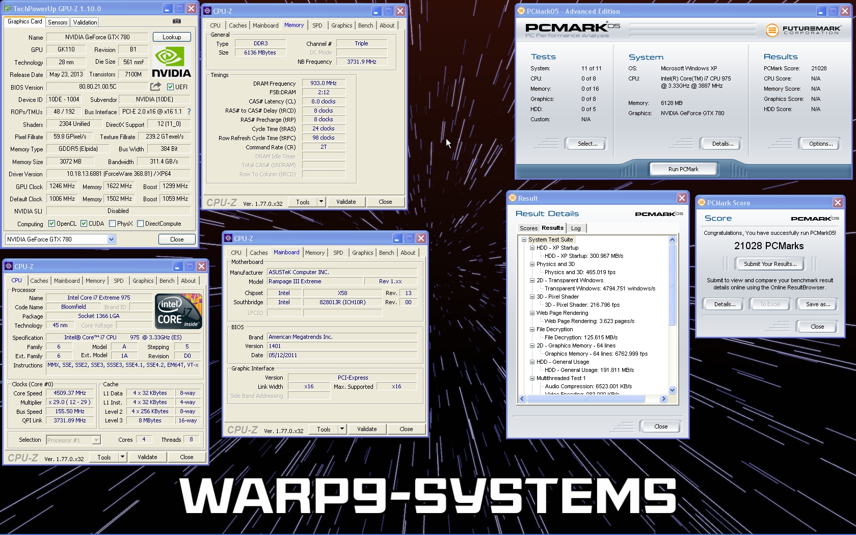Switch to the Log tab in Result window

point(576,228)
